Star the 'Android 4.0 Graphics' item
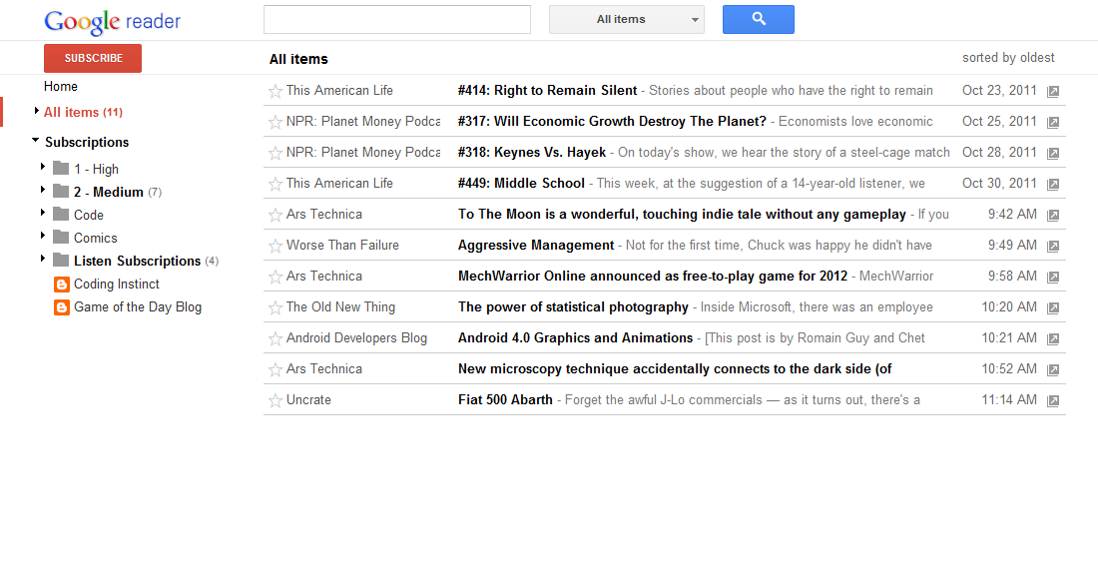 (x=275, y=338)
